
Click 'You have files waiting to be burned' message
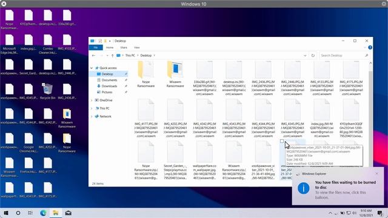point(345,185)
